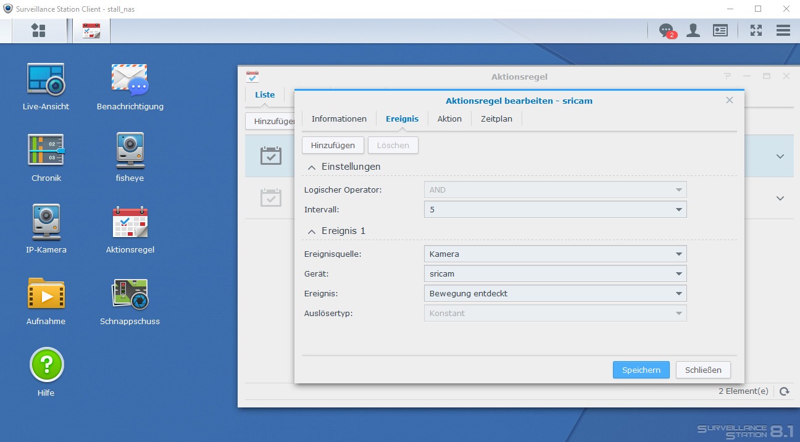Toggle fullscreen mode icon
This screenshot has height=442, width=800.
click(756, 30)
